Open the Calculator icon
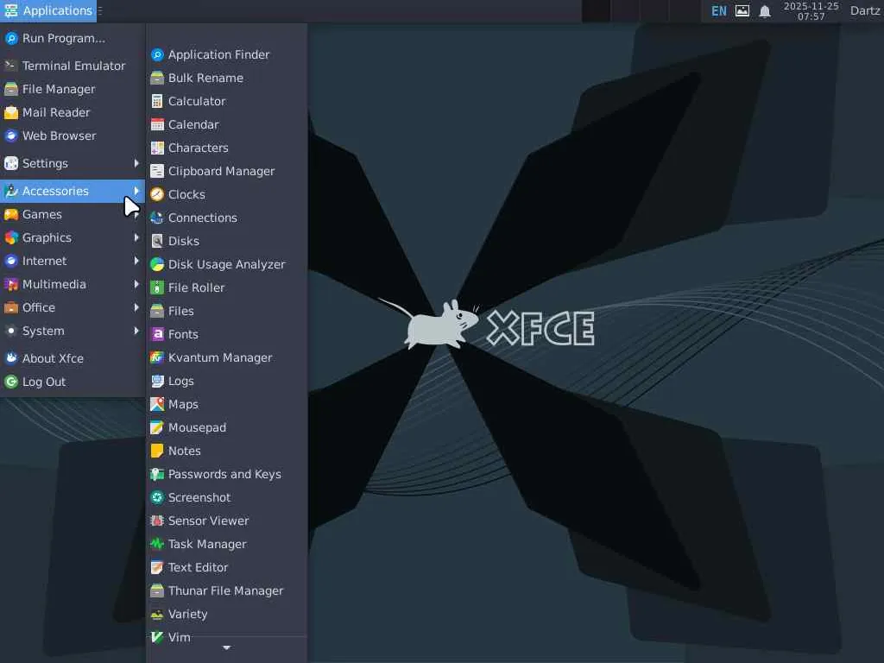 tap(157, 102)
